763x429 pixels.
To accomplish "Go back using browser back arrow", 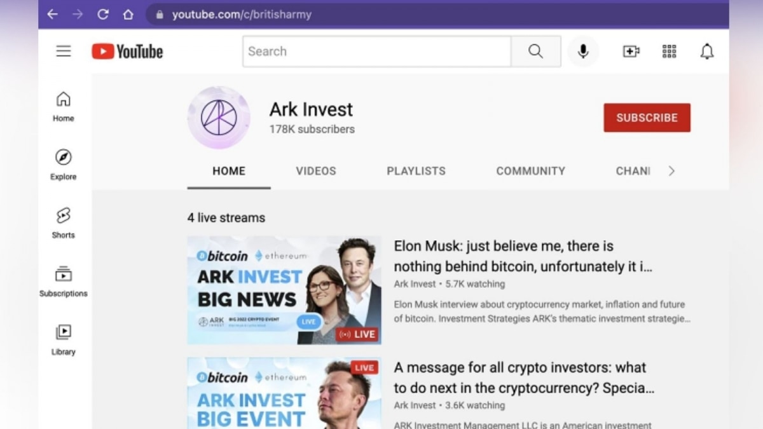I will (x=53, y=14).
